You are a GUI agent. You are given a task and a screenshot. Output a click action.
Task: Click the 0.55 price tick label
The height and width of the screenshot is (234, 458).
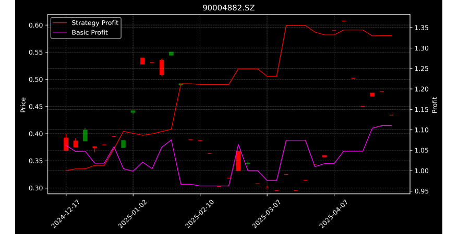pyautogui.click(x=36, y=53)
